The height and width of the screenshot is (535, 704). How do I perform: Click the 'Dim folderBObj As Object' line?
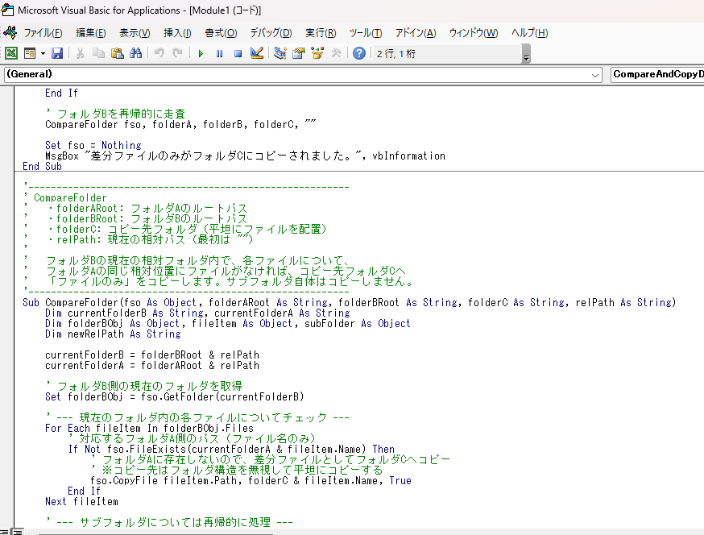tap(228, 323)
